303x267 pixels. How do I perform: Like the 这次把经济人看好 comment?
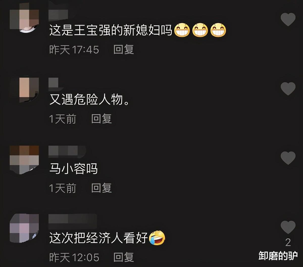click(x=288, y=227)
